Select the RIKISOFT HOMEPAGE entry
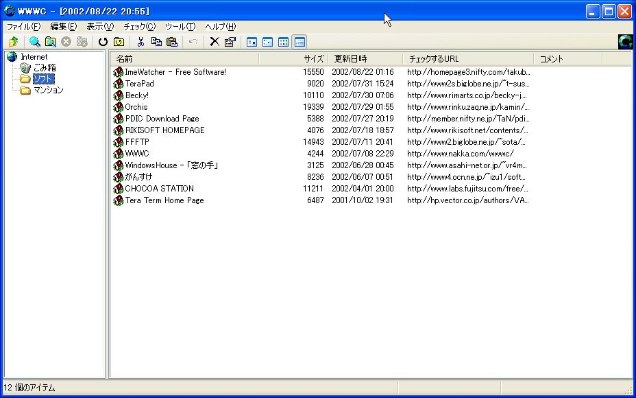The width and height of the screenshot is (636, 398). [x=164, y=130]
